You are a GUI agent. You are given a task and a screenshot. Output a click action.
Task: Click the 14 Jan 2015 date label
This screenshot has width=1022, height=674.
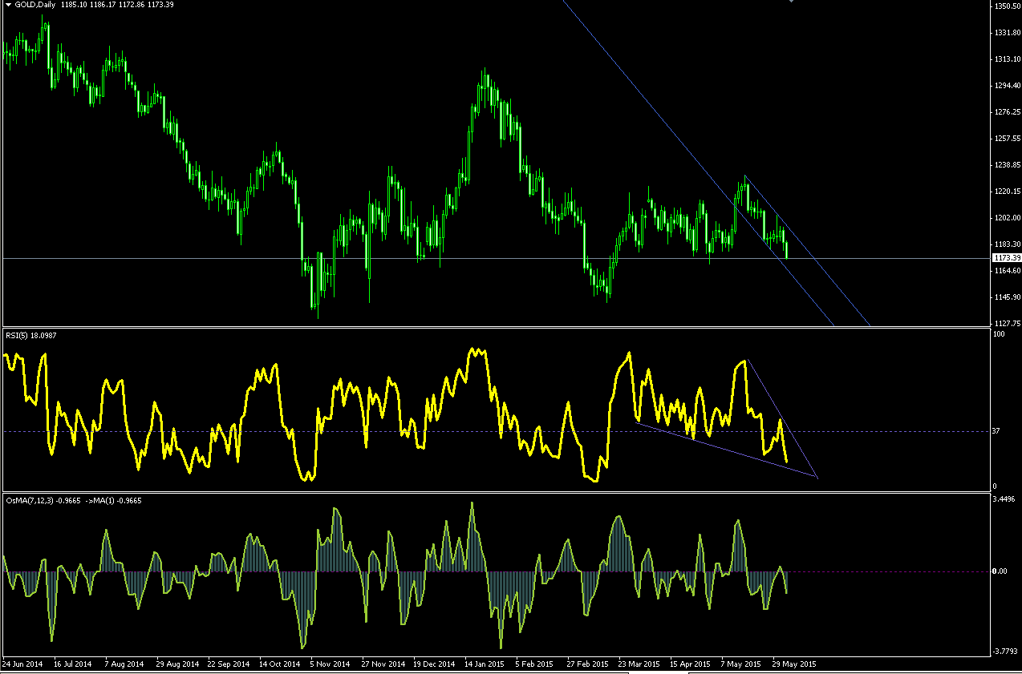[485, 664]
